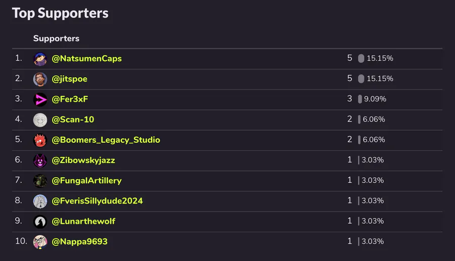Image resolution: width=455 pixels, height=261 pixels.
Task: Click the 15.15% bar for NatsumenCaps
Action: 361,59
